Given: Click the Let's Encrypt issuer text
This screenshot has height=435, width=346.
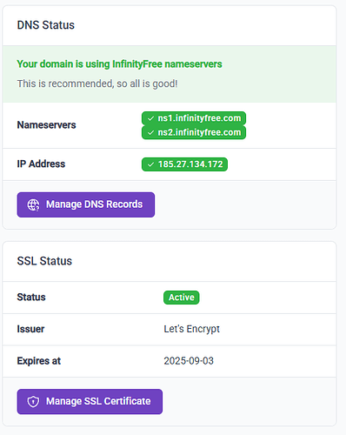Looking at the screenshot, I should tap(192, 329).
